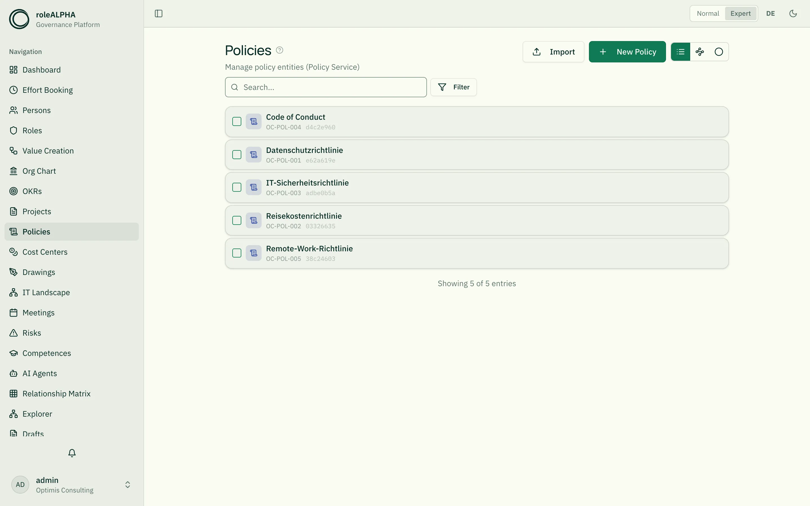Mark the Remote-Work-Richtlinie checkbox

pyautogui.click(x=237, y=253)
